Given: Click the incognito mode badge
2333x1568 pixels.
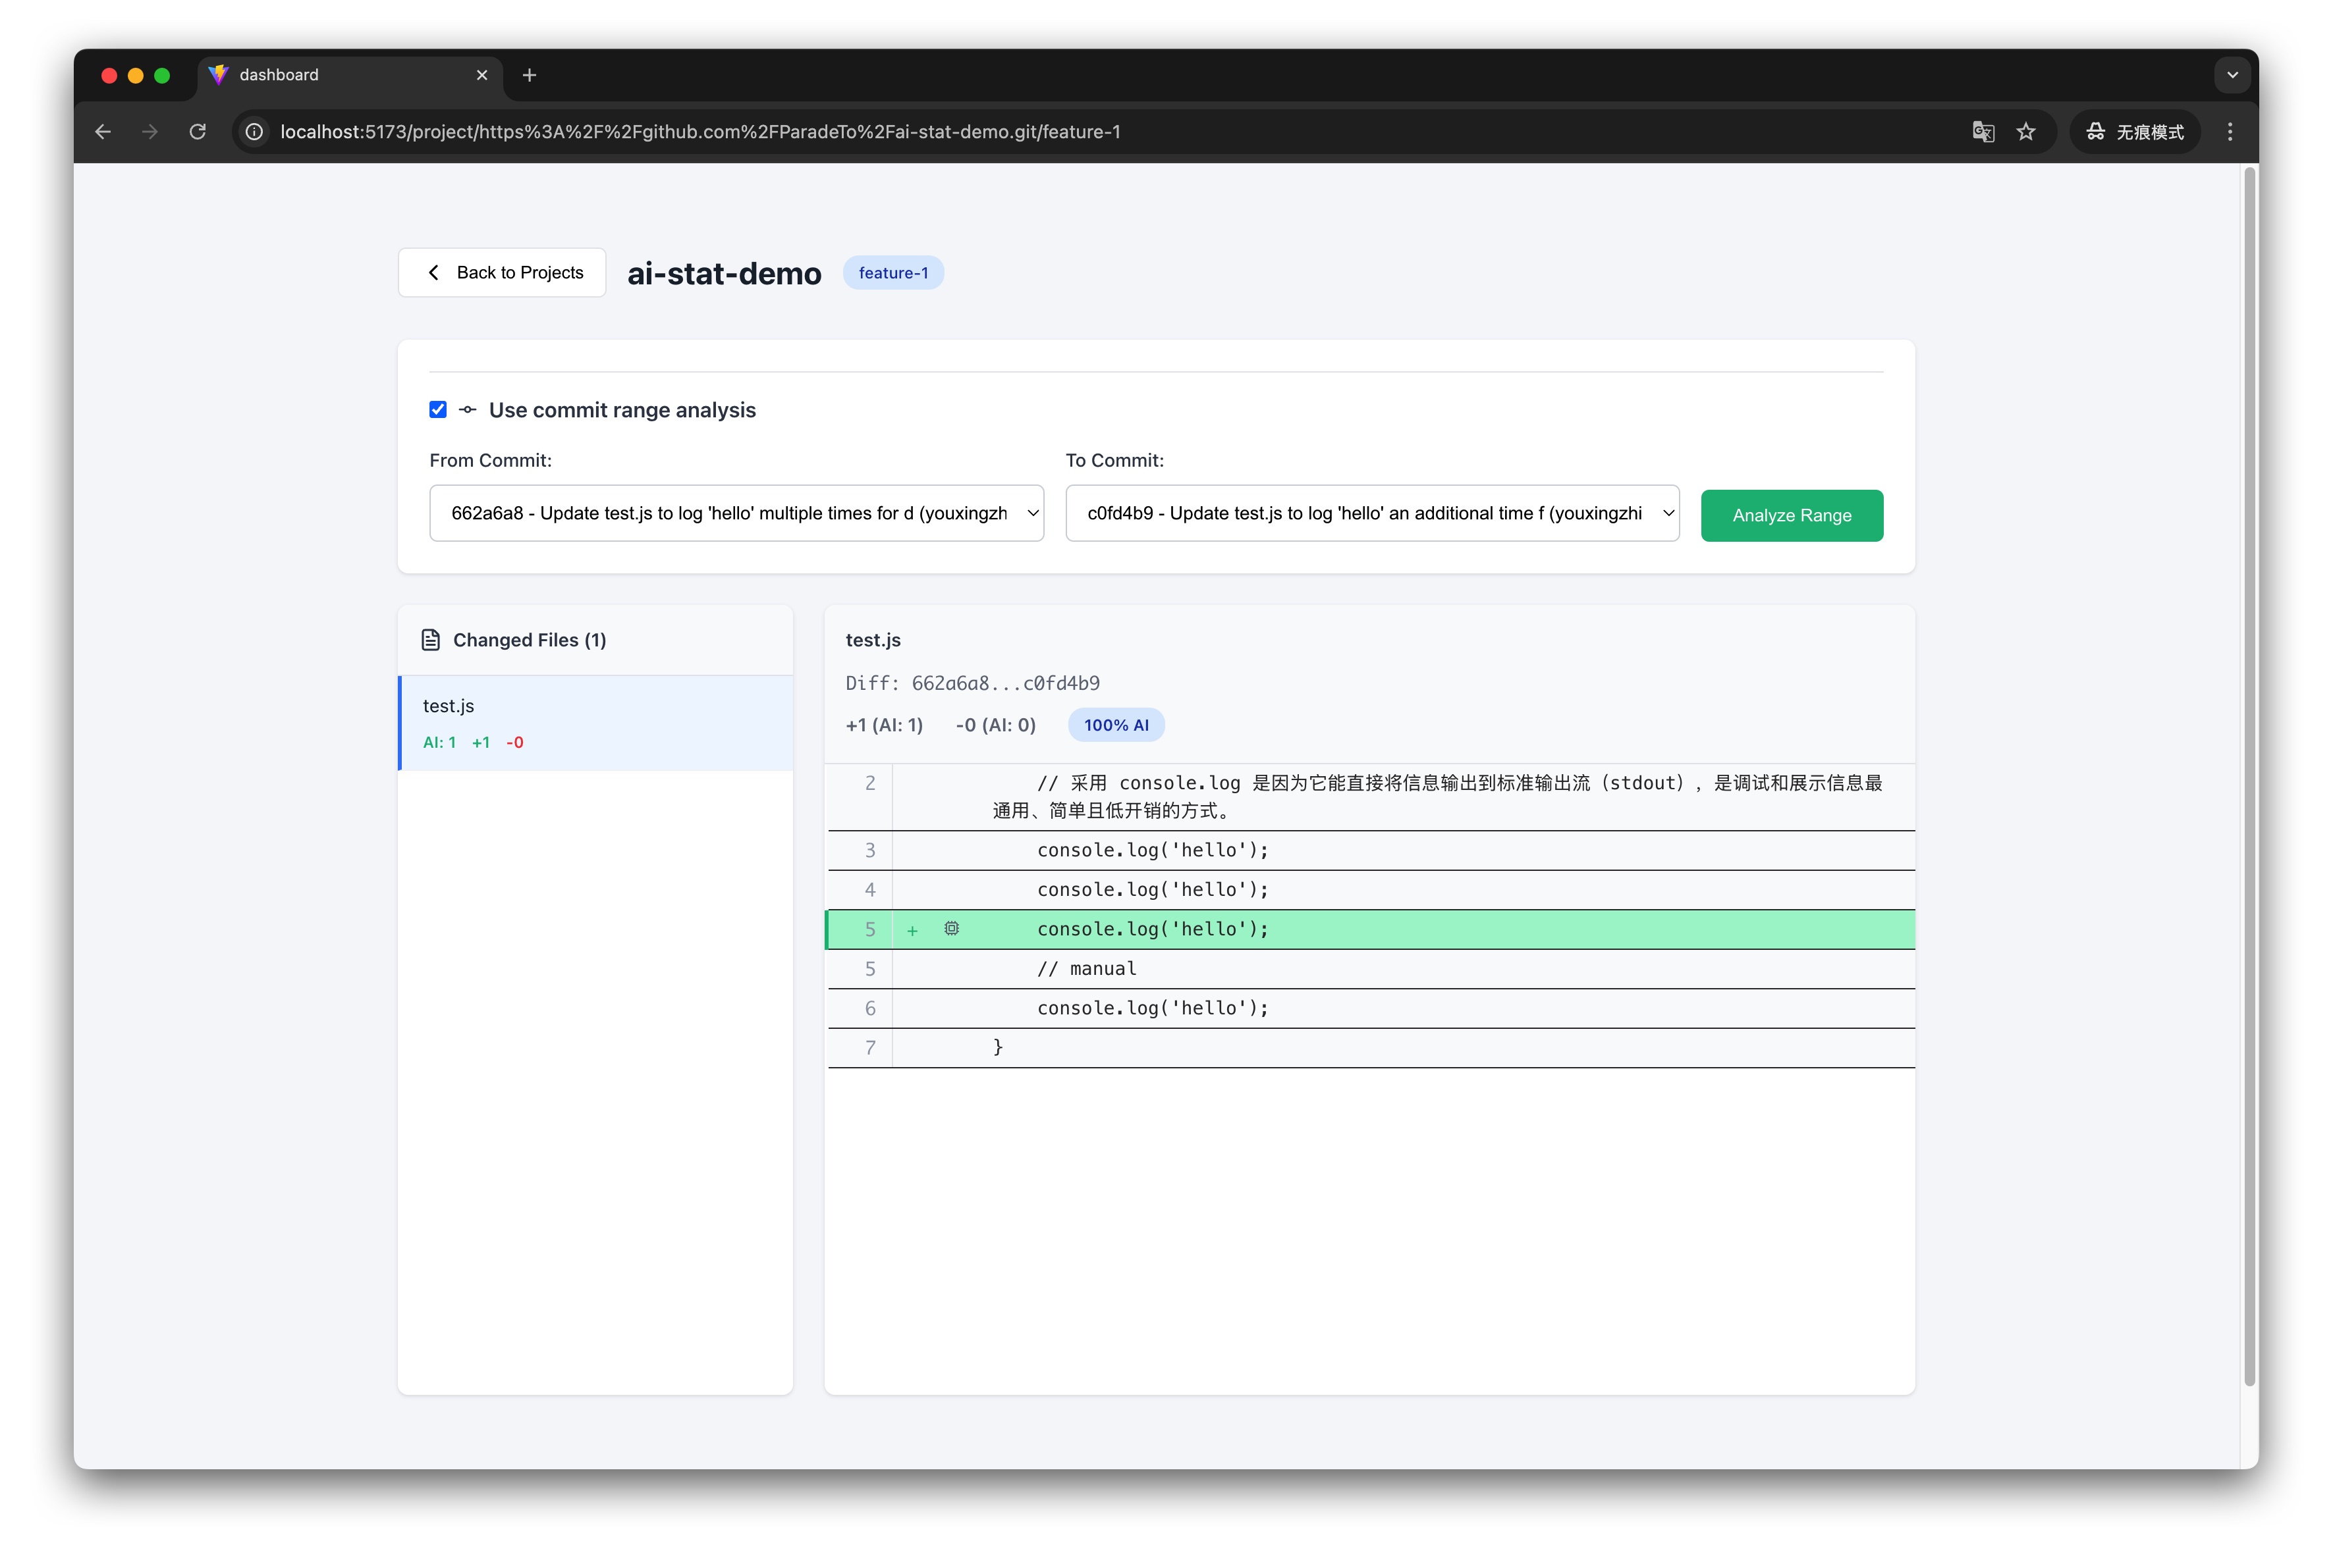Looking at the screenshot, I should click(x=2134, y=131).
